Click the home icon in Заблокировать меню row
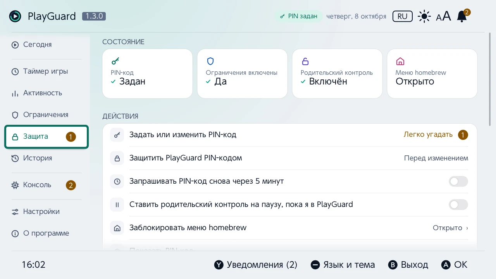This screenshot has height=279, width=496. [117, 228]
